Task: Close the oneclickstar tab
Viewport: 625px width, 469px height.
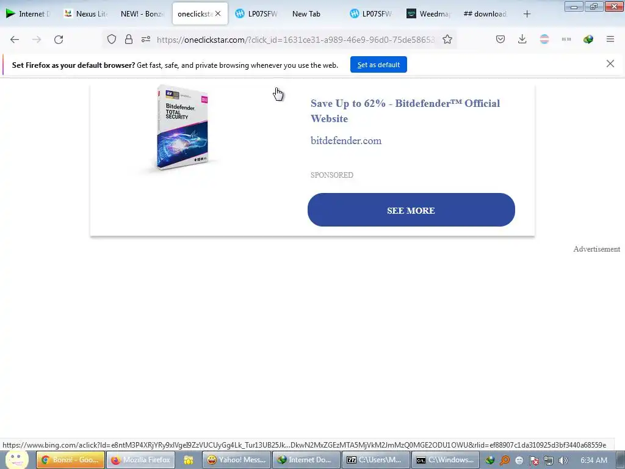Action: [218, 13]
